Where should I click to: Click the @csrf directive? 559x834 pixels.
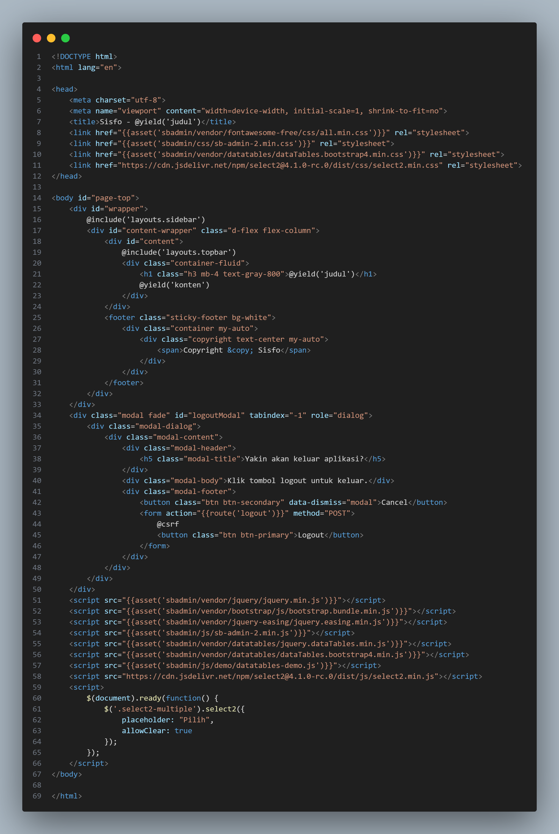(x=168, y=525)
